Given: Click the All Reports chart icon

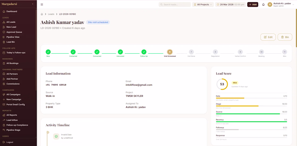Looking at the screenshot, I should [x=4, y=115].
